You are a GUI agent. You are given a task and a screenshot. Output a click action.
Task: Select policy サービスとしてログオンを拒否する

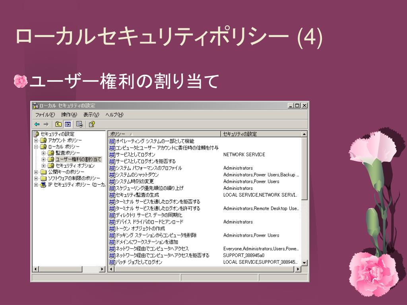(145, 161)
